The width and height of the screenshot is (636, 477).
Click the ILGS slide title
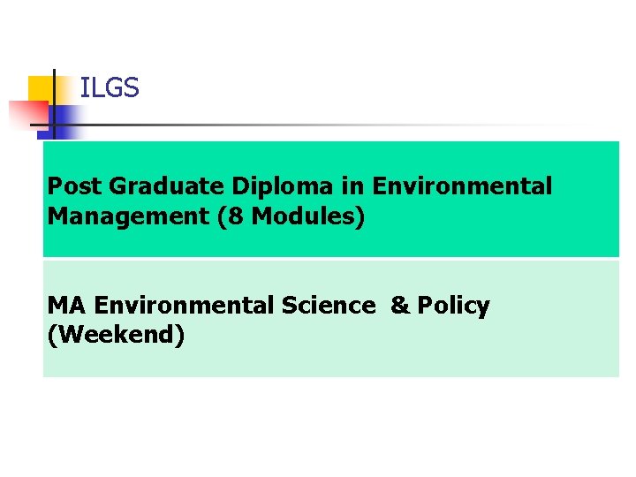110,88
